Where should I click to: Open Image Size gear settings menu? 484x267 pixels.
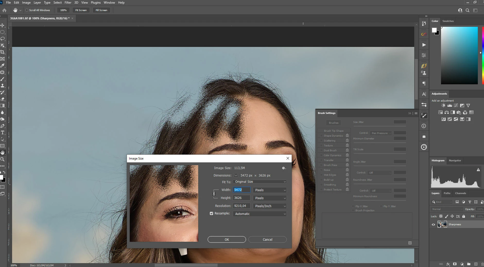point(284,168)
